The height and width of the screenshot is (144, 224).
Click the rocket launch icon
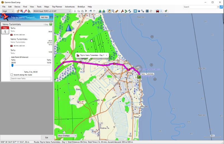166,11
